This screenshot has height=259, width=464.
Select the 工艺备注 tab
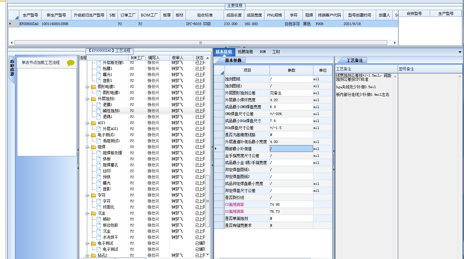tap(355, 60)
